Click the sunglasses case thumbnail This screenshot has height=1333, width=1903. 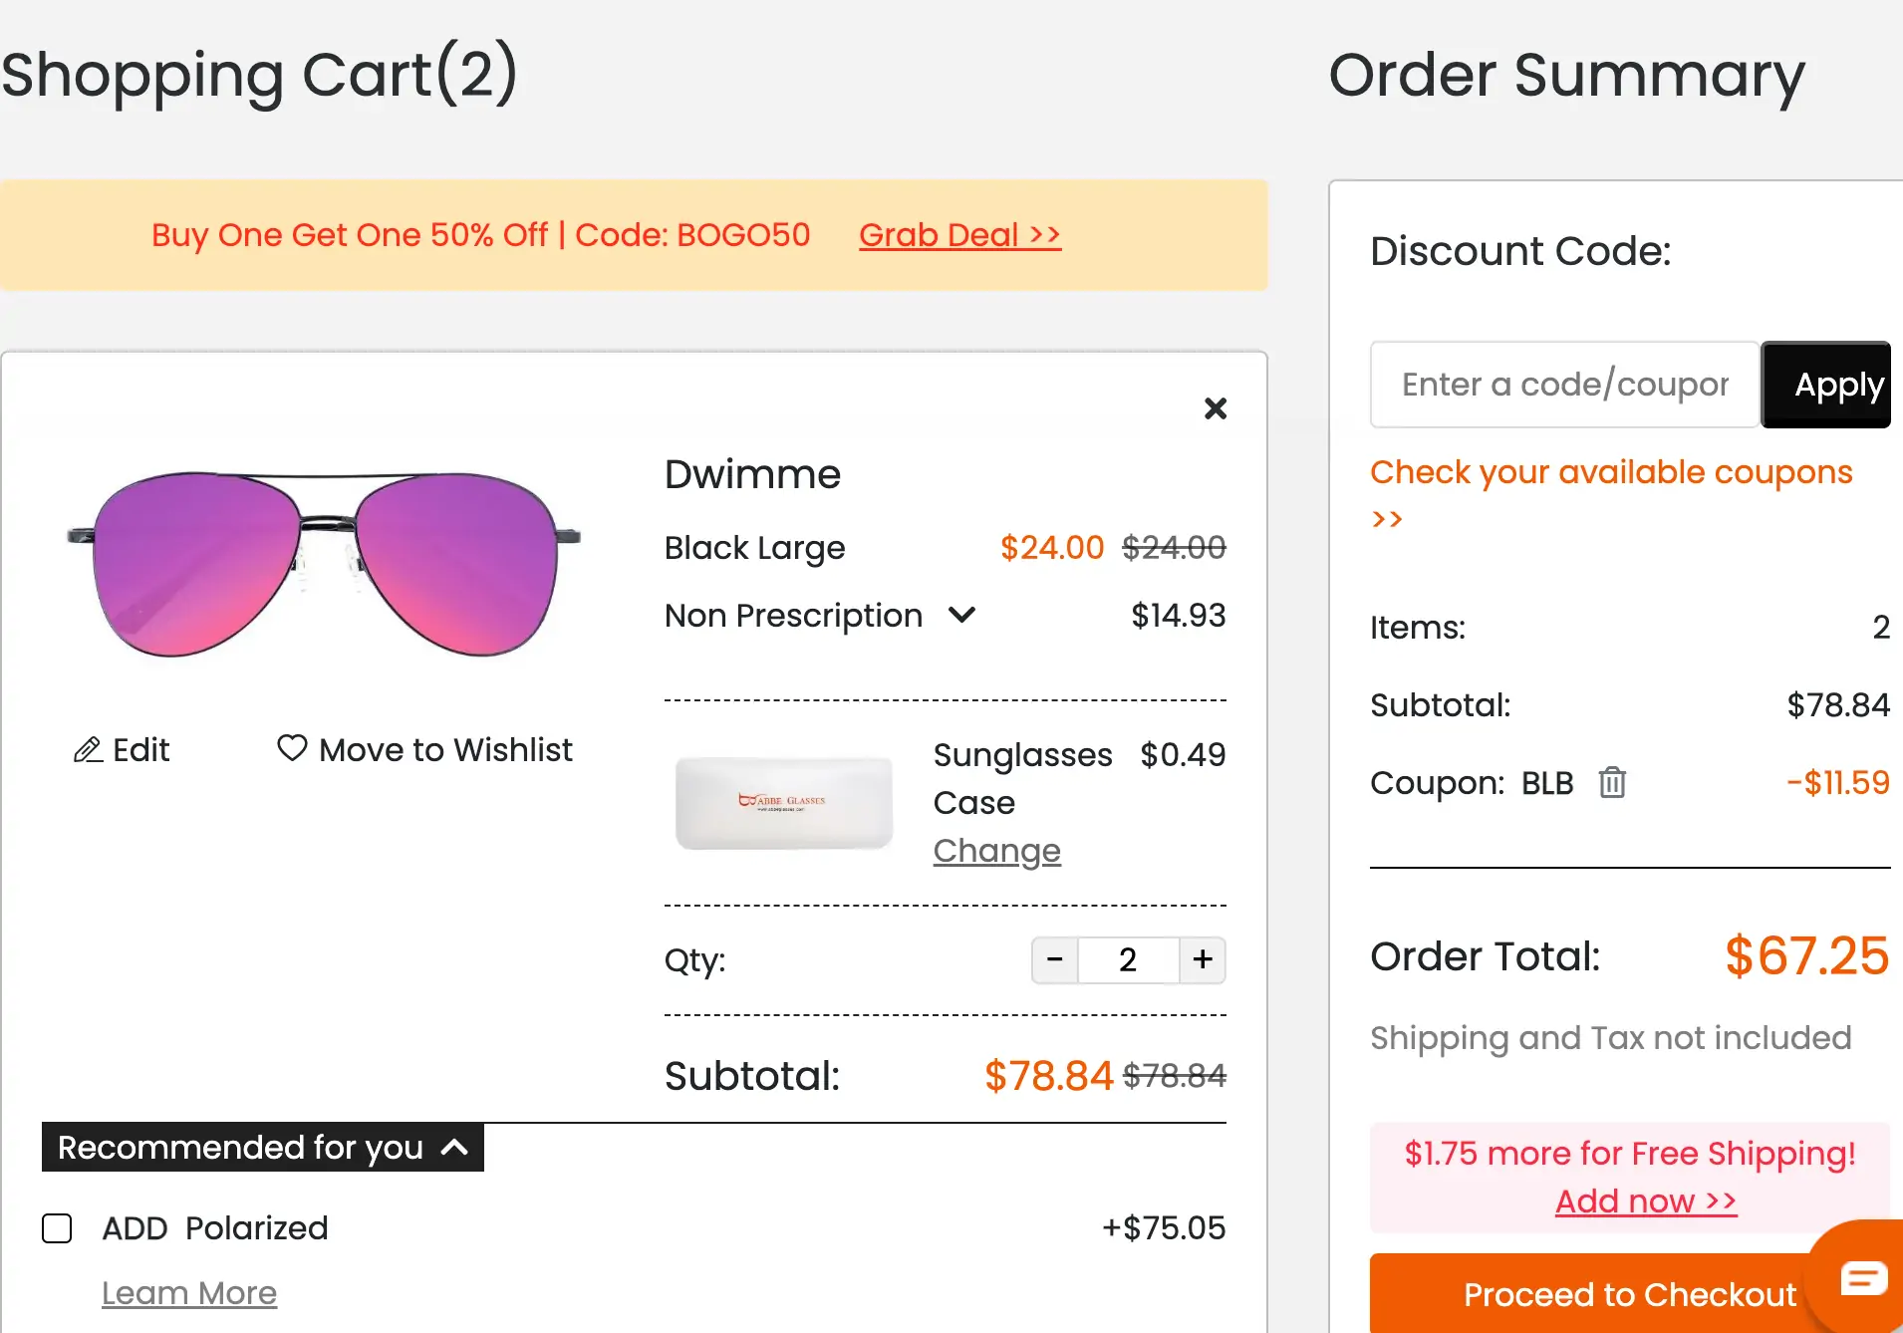coord(784,803)
